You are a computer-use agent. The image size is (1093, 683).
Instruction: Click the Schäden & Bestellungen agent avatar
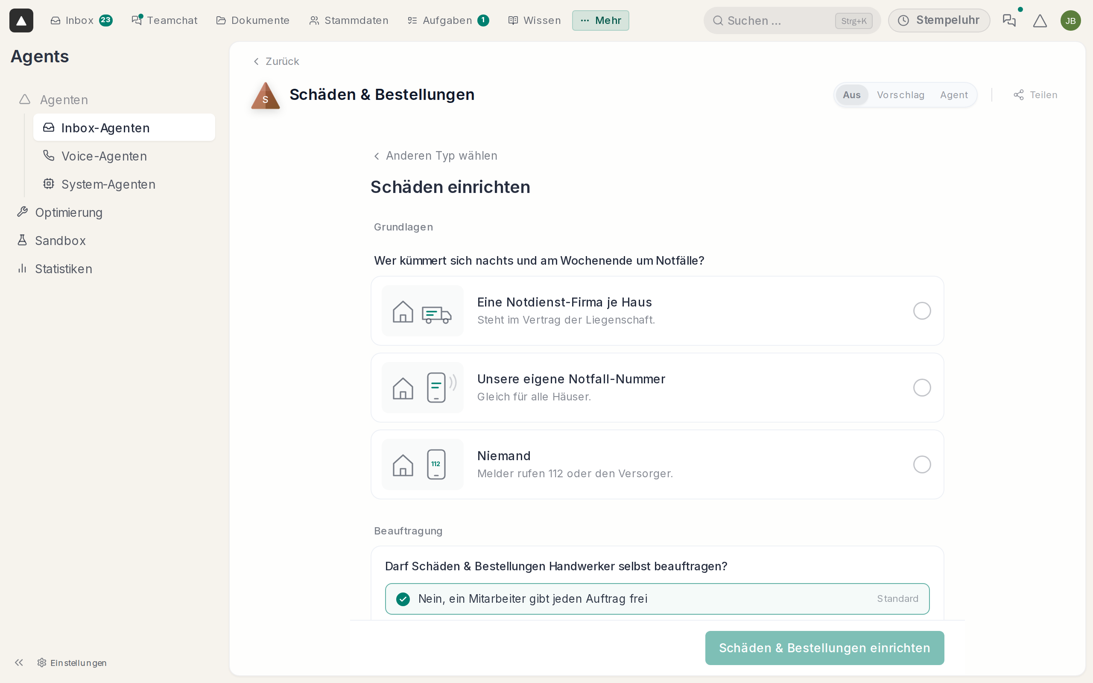pyautogui.click(x=266, y=95)
